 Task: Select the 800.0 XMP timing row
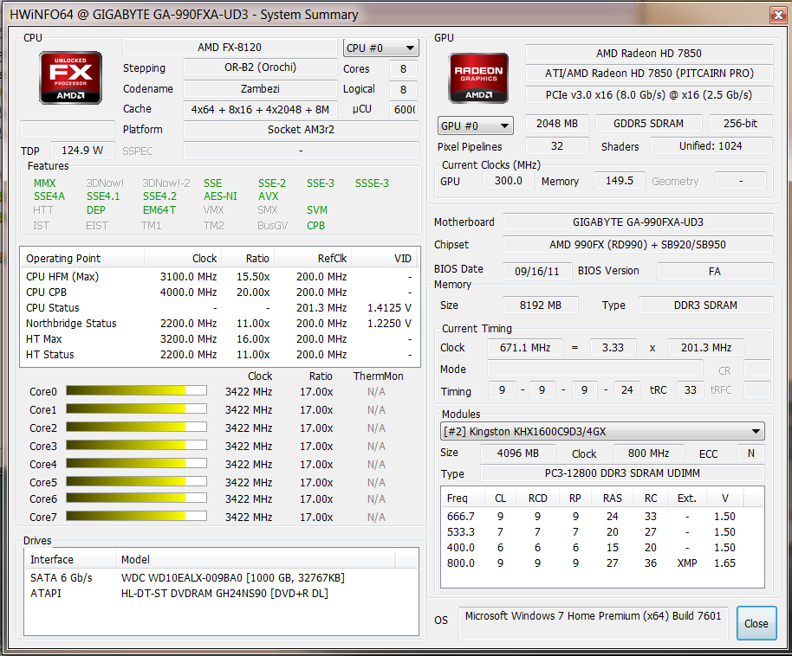(x=602, y=563)
